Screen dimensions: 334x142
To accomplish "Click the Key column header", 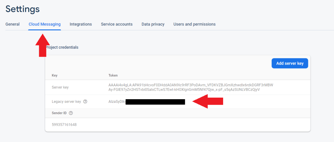I will [55, 75].
